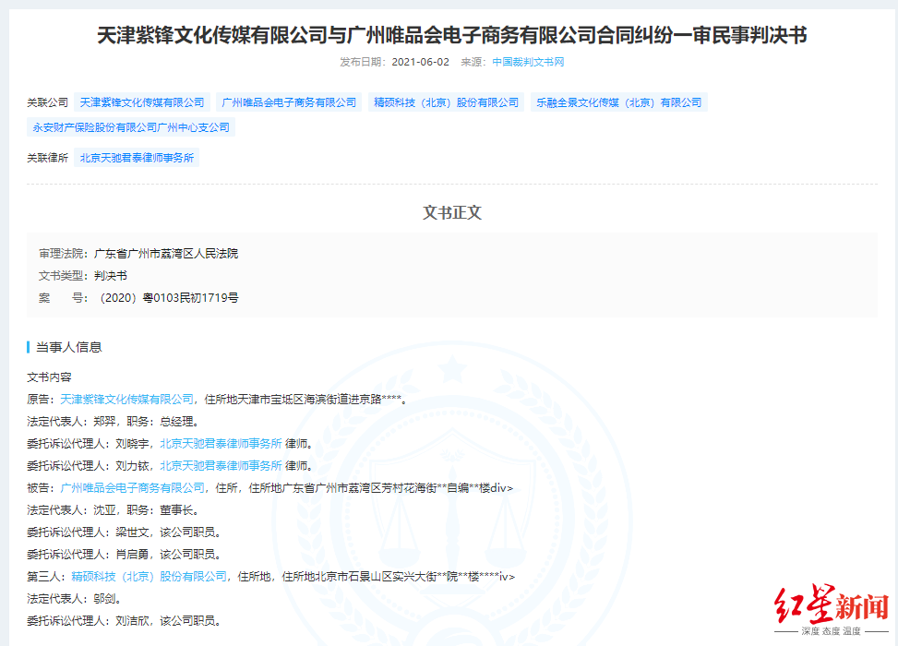Click the 文书正文 section heading
This screenshot has width=898, height=646.
coord(452,212)
